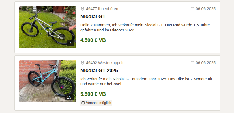Screen dimensions: 234x113
Task: Click the 5.500 € VB price
Action: click(93, 94)
